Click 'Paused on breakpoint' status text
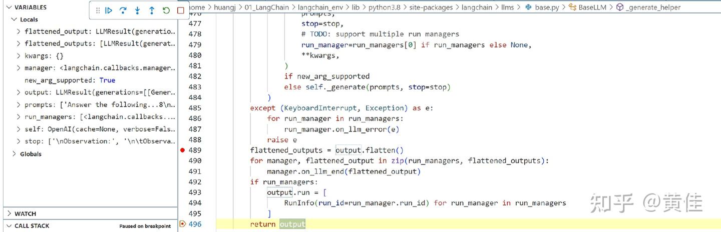This screenshot has width=721, height=232. pyautogui.click(x=145, y=226)
